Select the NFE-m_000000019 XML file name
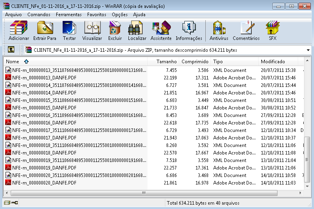Screen dimensions: 314x209 (79, 160)
